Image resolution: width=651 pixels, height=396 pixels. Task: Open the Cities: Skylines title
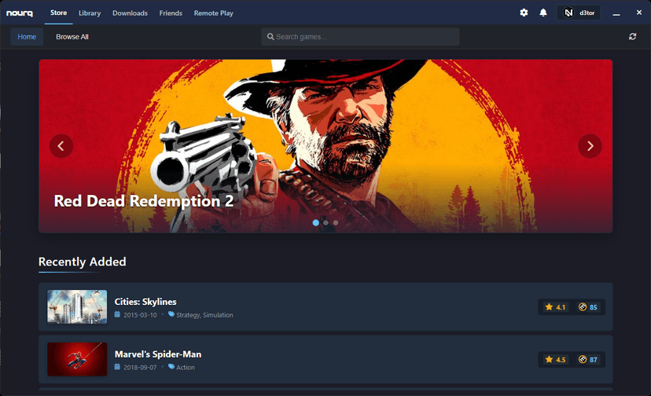point(145,302)
